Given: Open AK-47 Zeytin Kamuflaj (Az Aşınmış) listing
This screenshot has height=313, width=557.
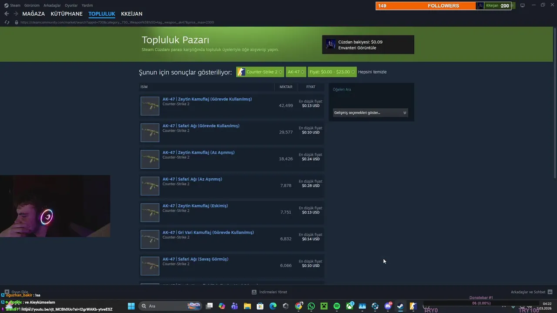Looking at the screenshot, I should [198, 153].
